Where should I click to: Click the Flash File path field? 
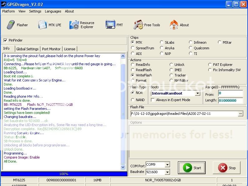(x=184, y=114)
